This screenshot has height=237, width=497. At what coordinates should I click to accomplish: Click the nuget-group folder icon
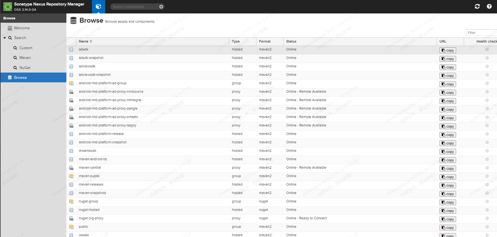tap(71, 202)
